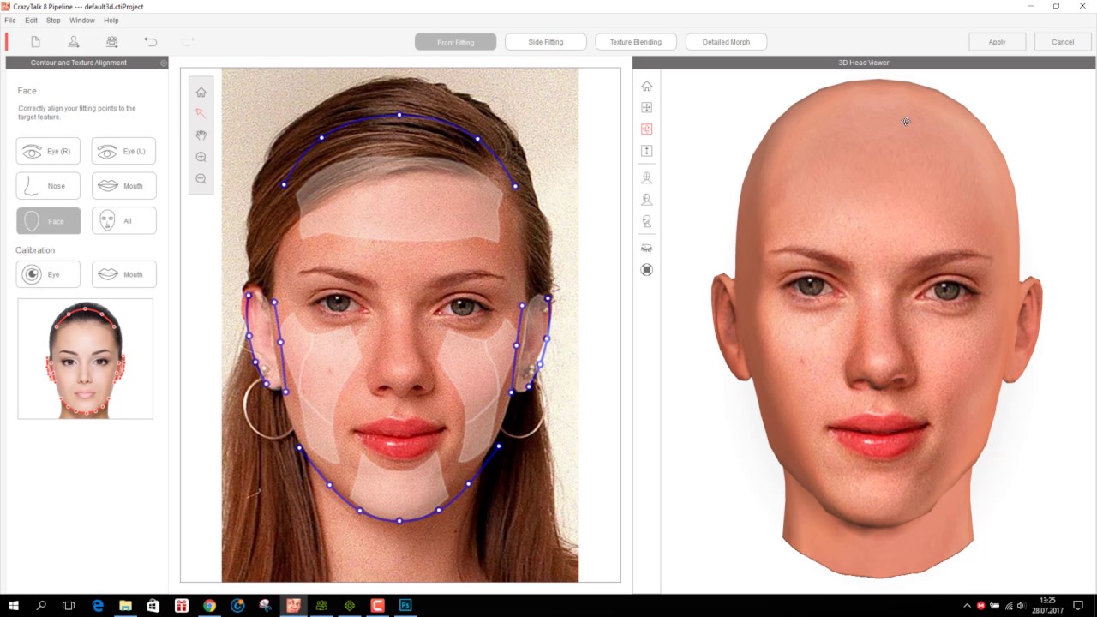Select the All features button
The width and height of the screenshot is (1097, 617).
[x=123, y=220]
